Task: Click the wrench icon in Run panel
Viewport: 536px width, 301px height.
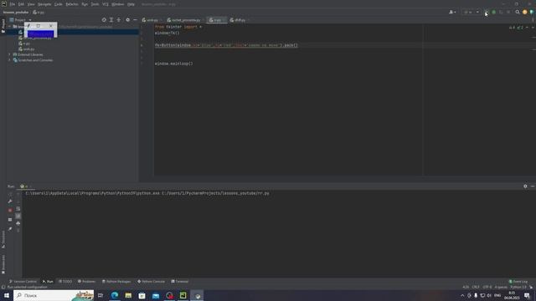Action: tap(10, 202)
